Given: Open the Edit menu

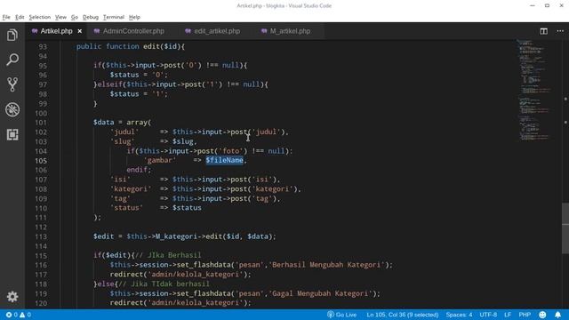Looking at the screenshot, I should 20,17.
